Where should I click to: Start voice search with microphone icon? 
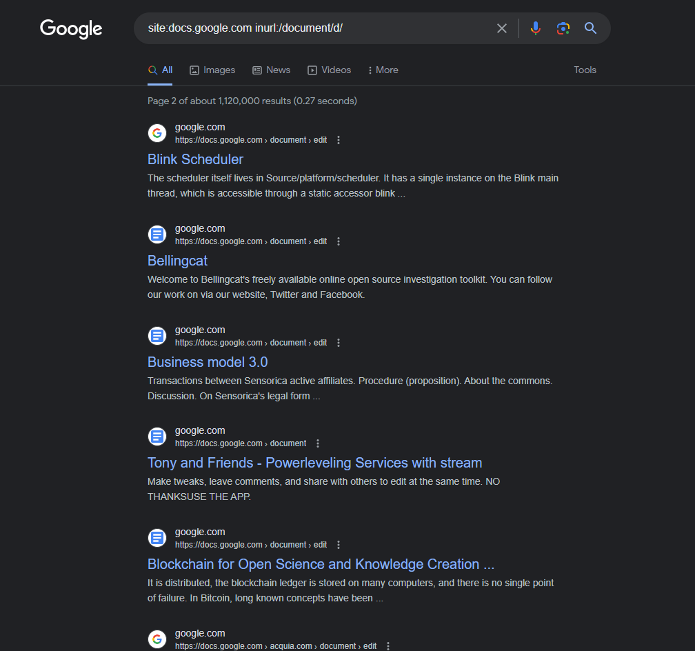click(x=536, y=28)
